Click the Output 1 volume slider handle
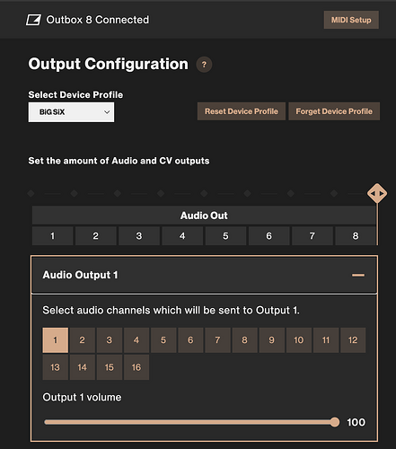This screenshot has height=449, width=396. (x=335, y=422)
